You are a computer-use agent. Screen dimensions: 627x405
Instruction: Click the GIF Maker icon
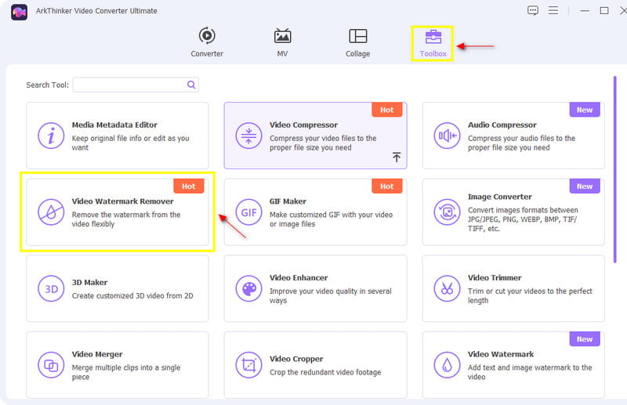tap(248, 212)
